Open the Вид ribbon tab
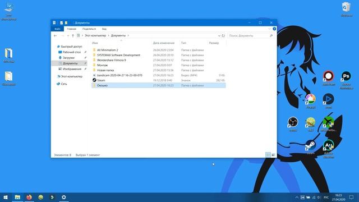The image size is (359, 202). click(x=104, y=29)
